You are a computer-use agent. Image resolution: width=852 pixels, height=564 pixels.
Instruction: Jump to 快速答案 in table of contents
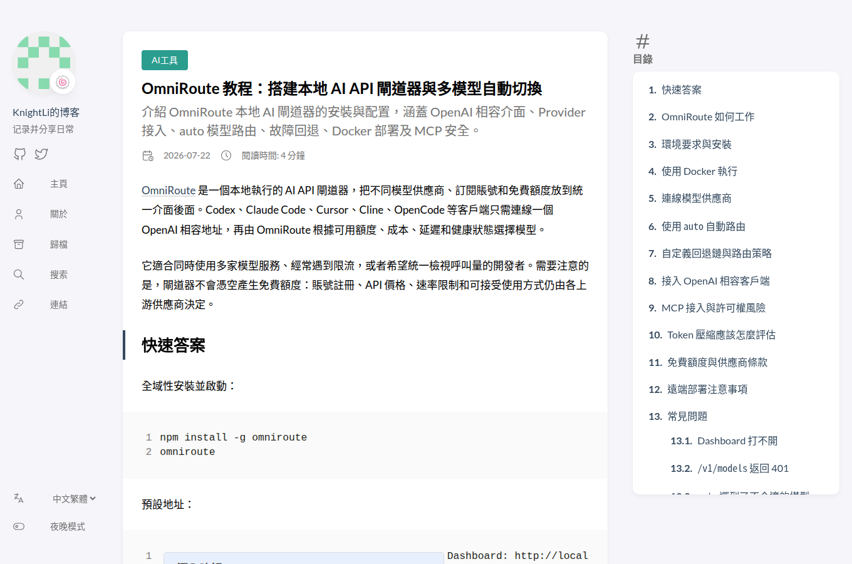point(682,90)
